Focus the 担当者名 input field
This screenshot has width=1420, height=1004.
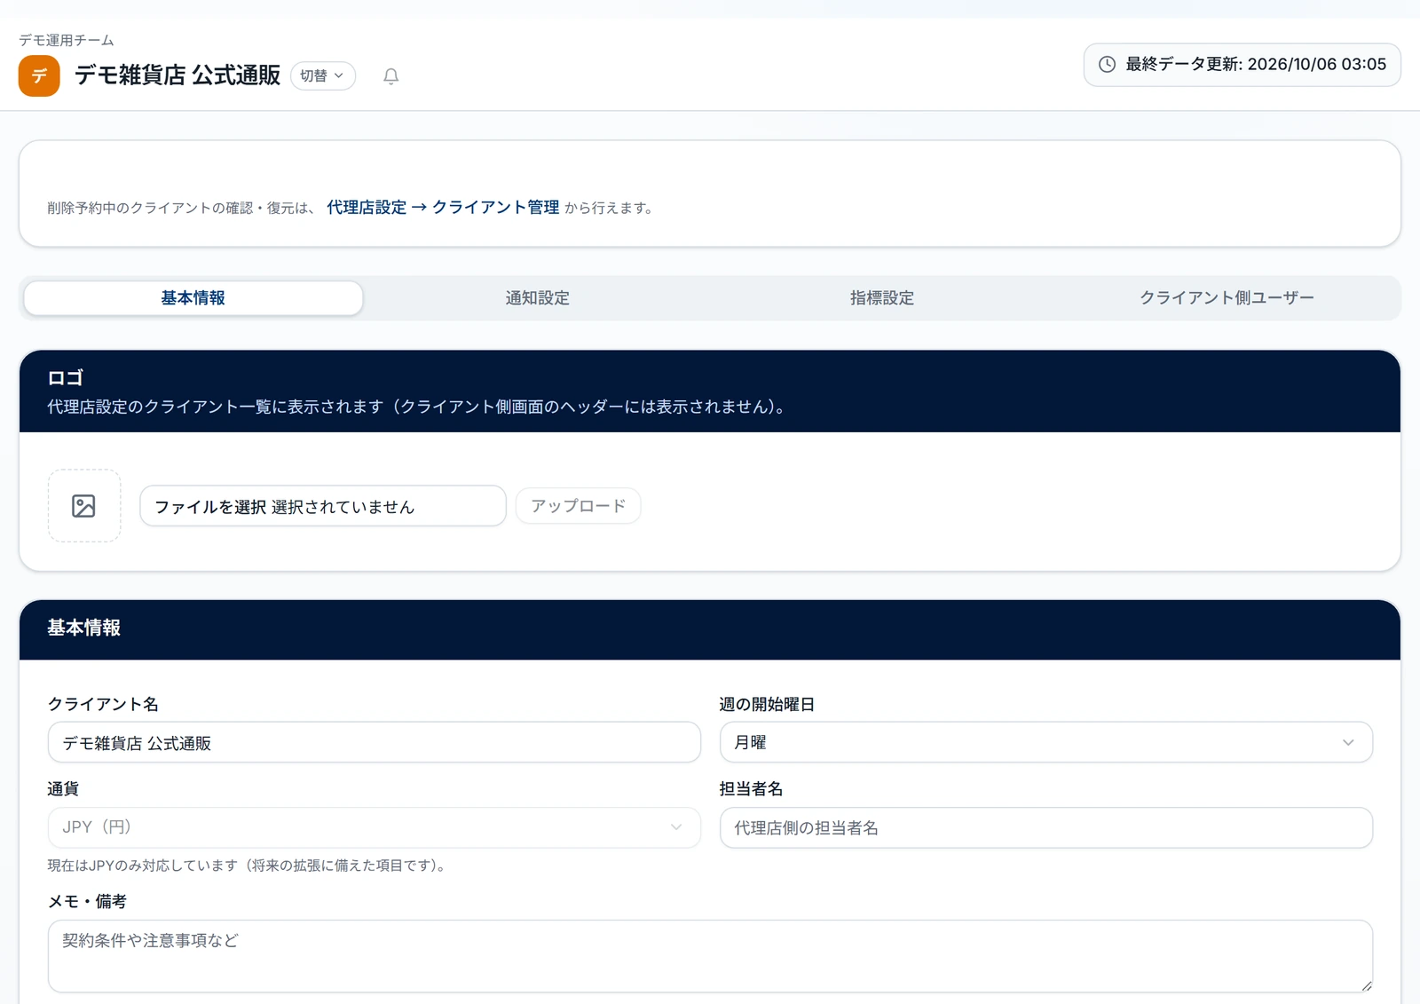tap(1046, 827)
